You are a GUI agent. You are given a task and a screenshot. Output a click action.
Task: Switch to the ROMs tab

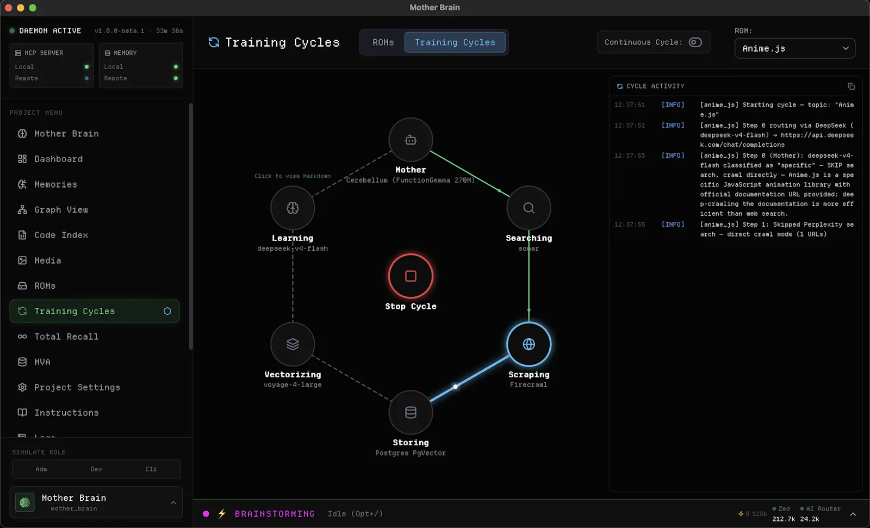pos(383,42)
